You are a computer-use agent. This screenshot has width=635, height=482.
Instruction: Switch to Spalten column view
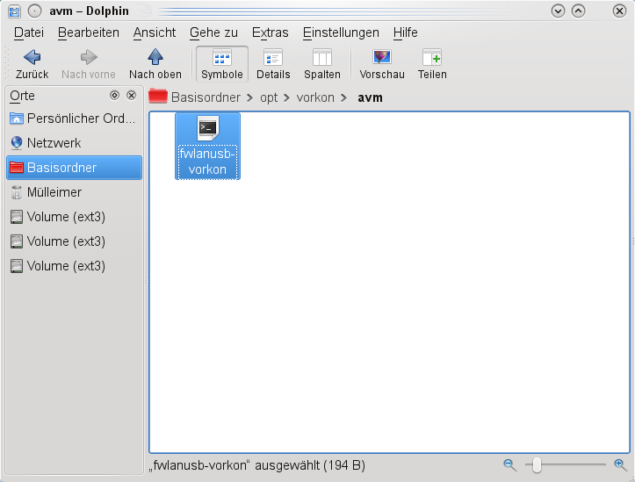pos(322,64)
